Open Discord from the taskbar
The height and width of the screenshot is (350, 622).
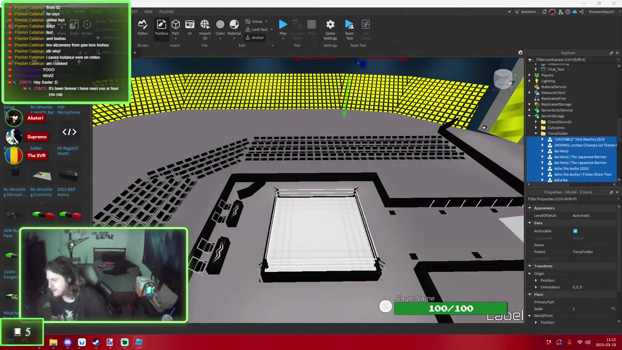point(68,343)
